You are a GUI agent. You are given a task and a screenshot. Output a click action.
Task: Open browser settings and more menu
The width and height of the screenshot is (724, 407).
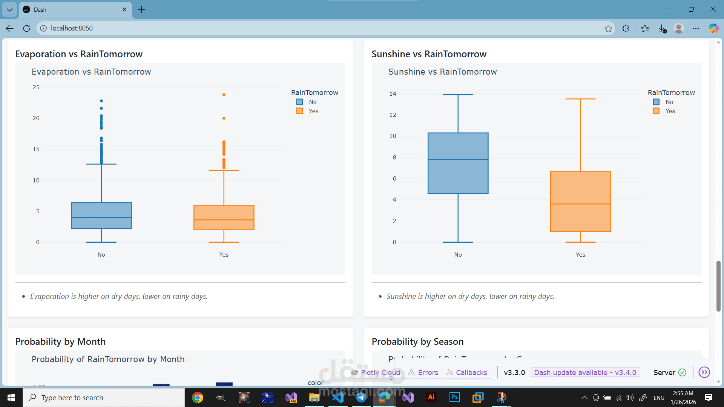(696, 28)
